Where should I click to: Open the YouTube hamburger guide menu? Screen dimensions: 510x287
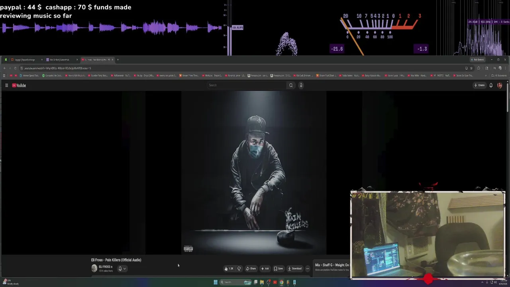pos(6,85)
